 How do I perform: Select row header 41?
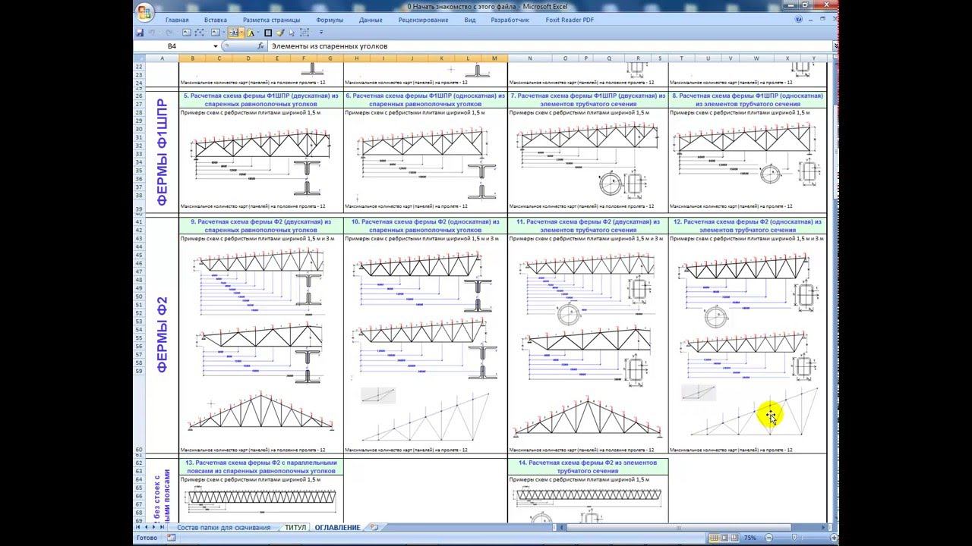[x=139, y=222]
